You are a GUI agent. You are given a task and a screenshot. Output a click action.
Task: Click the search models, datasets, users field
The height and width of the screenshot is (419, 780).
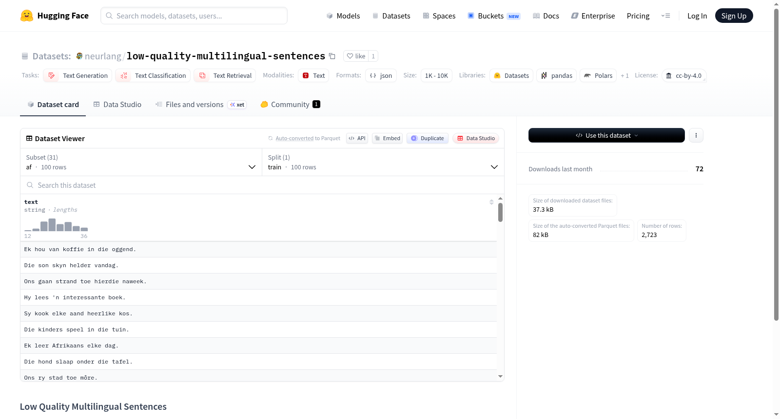coord(194,16)
